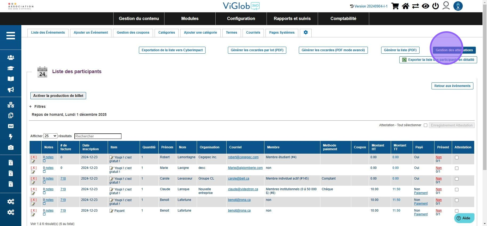
Task: Open the lightning bolt sidebar icon
Action: (x=11, y=137)
